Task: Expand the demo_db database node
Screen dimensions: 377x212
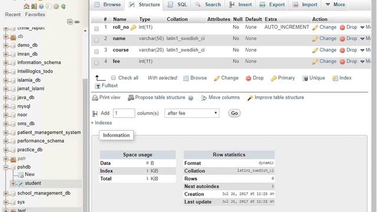Action: (x=6, y=45)
